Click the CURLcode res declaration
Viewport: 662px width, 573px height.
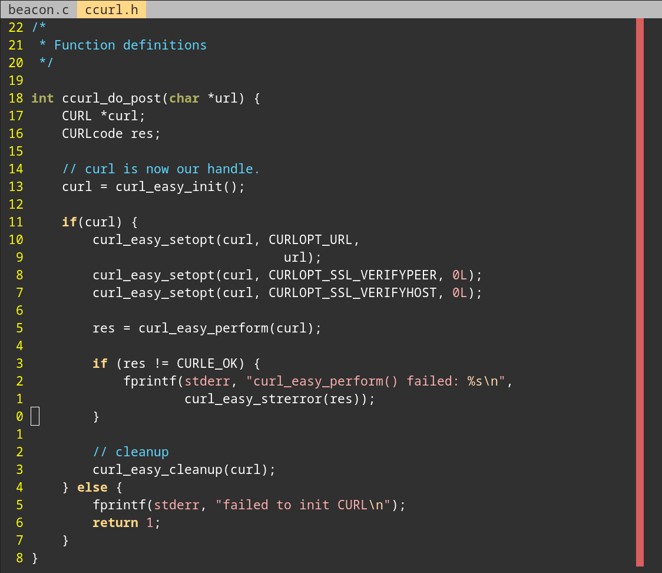pyautogui.click(x=111, y=134)
